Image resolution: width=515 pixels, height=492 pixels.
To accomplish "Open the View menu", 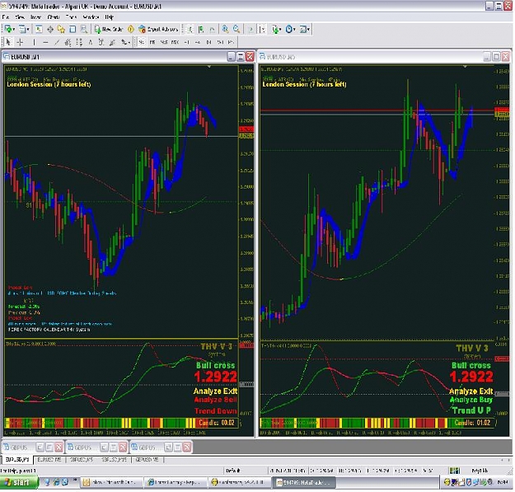I will coord(20,16).
